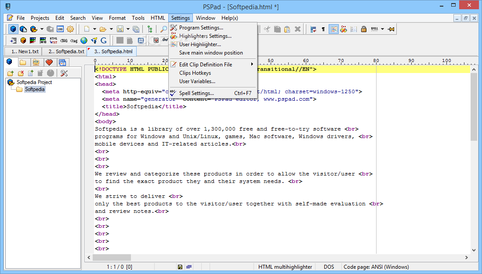
Task: Select Clips Hotkeys menu entry
Action: 213,73
